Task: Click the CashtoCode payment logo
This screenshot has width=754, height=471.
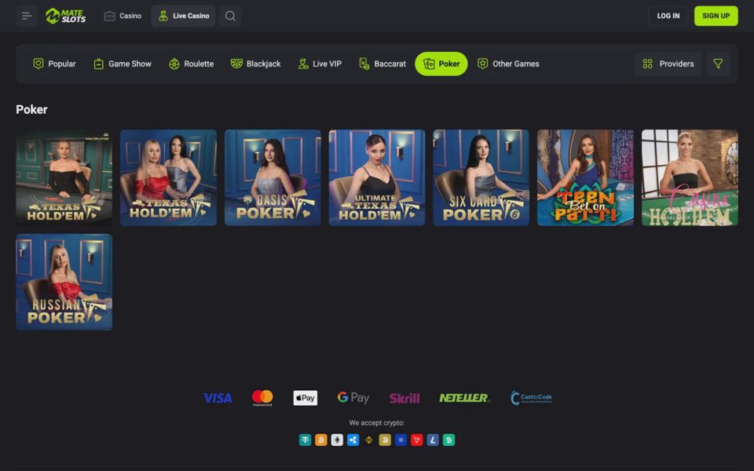Action: pyautogui.click(x=531, y=398)
